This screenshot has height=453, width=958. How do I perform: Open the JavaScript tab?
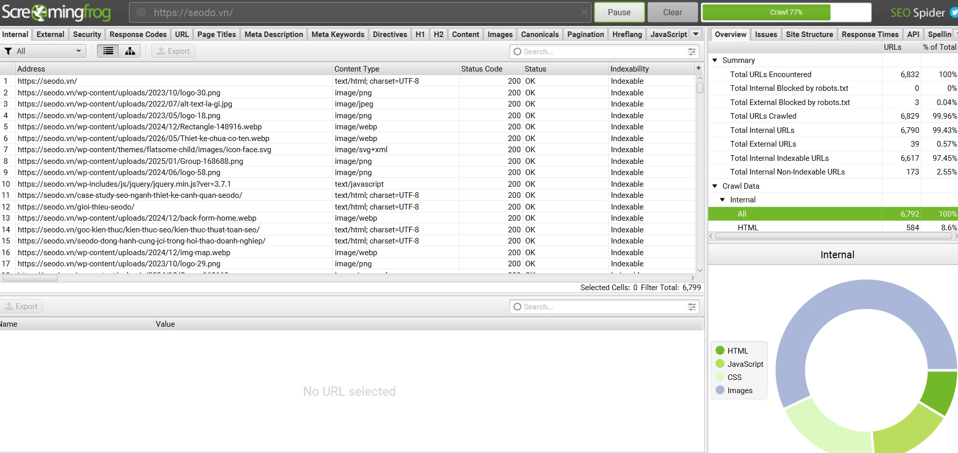(x=668, y=34)
